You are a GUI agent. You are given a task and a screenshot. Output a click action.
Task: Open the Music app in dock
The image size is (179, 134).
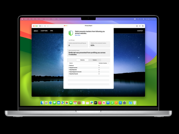point(100,103)
